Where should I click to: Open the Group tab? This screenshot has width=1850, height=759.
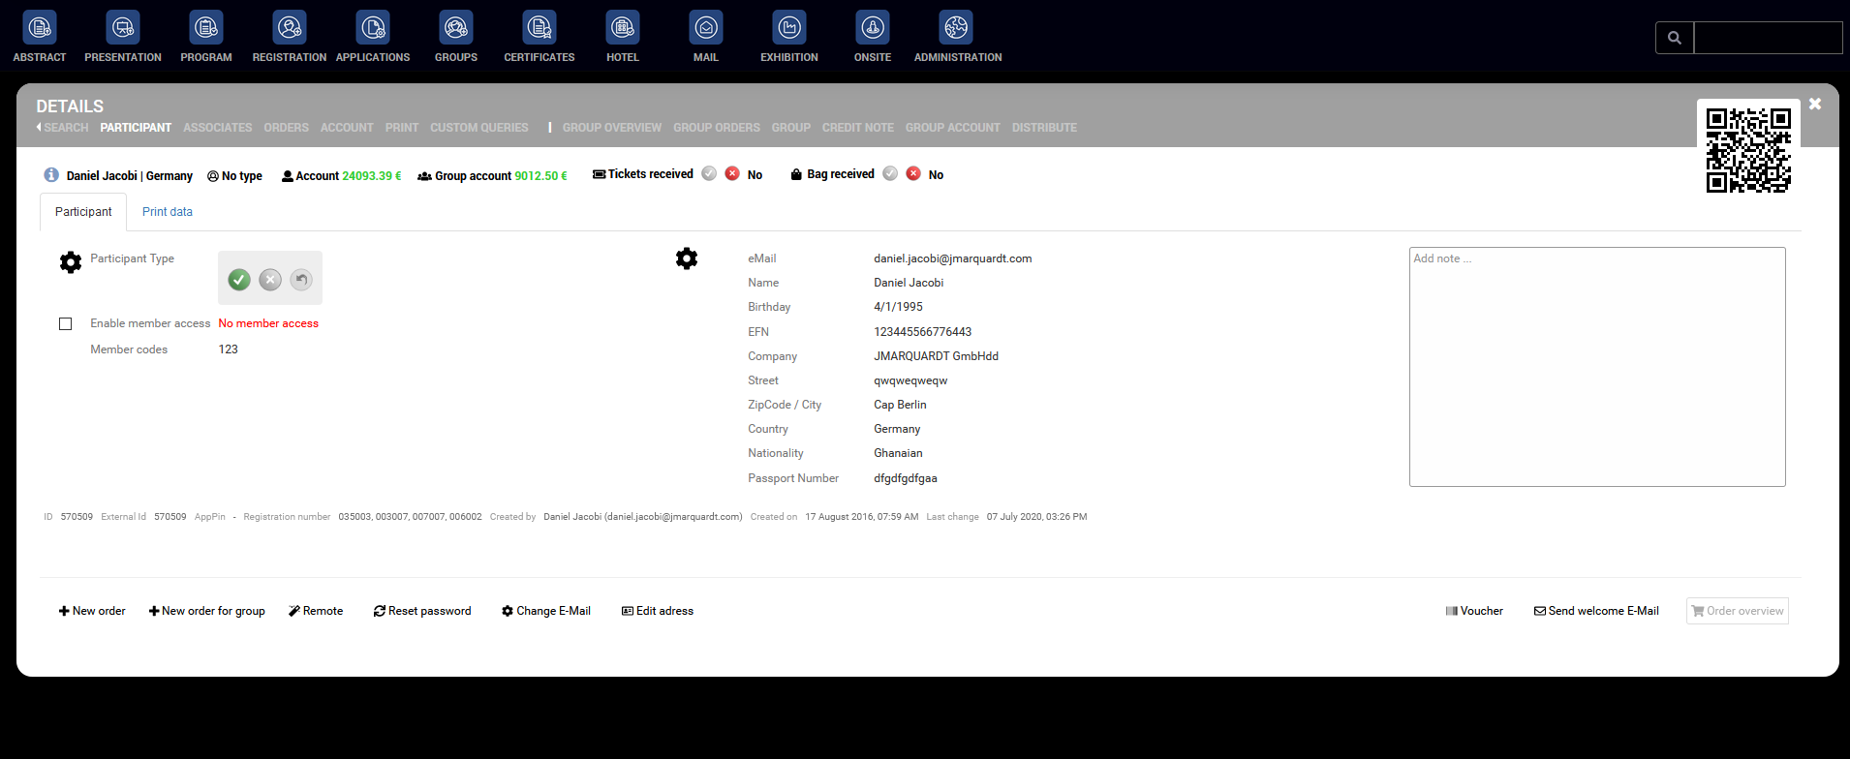[x=791, y=128]
